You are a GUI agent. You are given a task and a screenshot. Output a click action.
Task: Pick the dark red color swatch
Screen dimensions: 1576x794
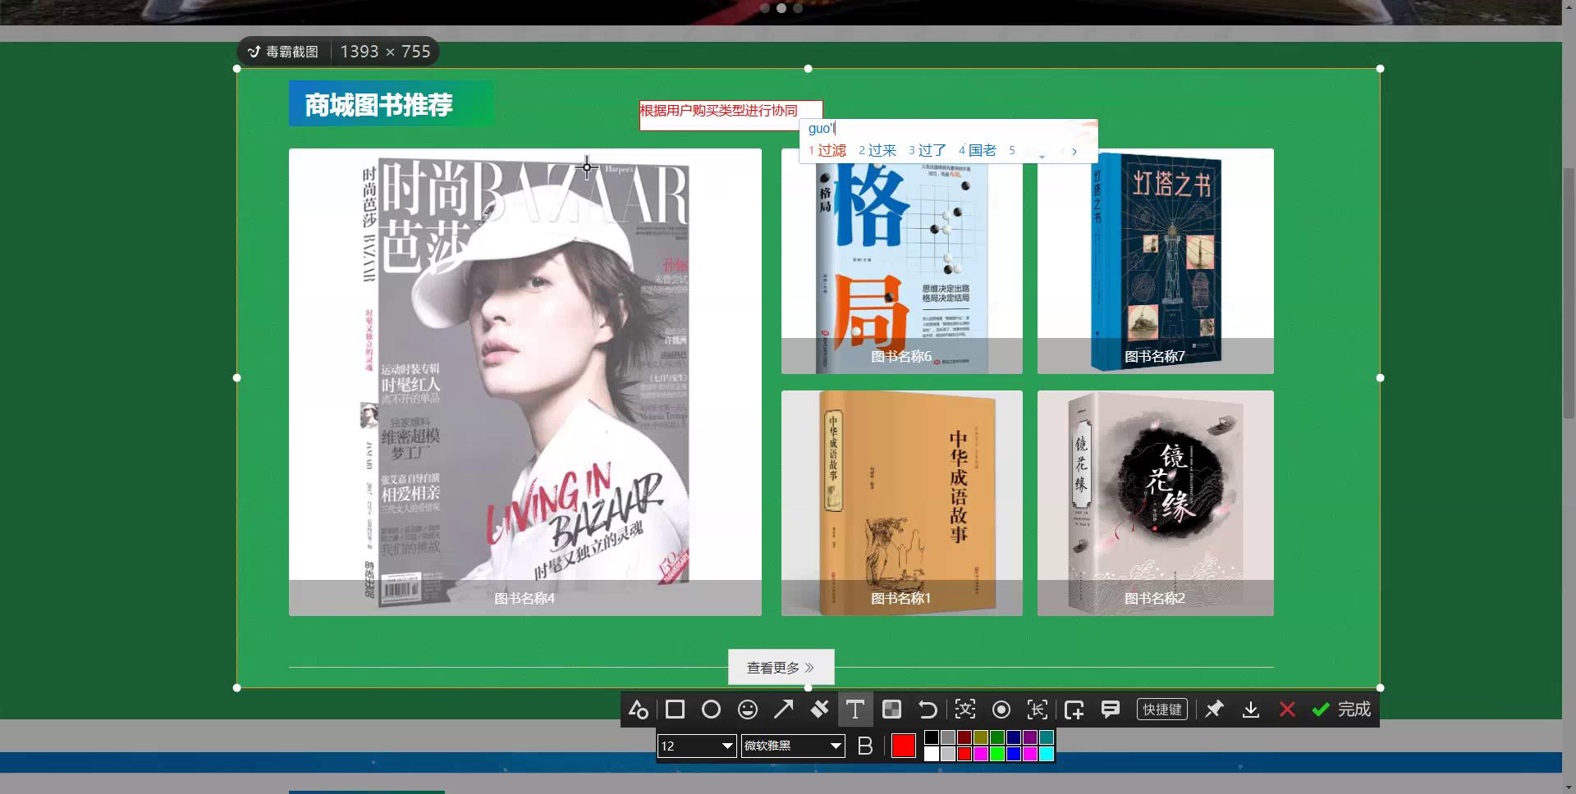coord(964,737)
